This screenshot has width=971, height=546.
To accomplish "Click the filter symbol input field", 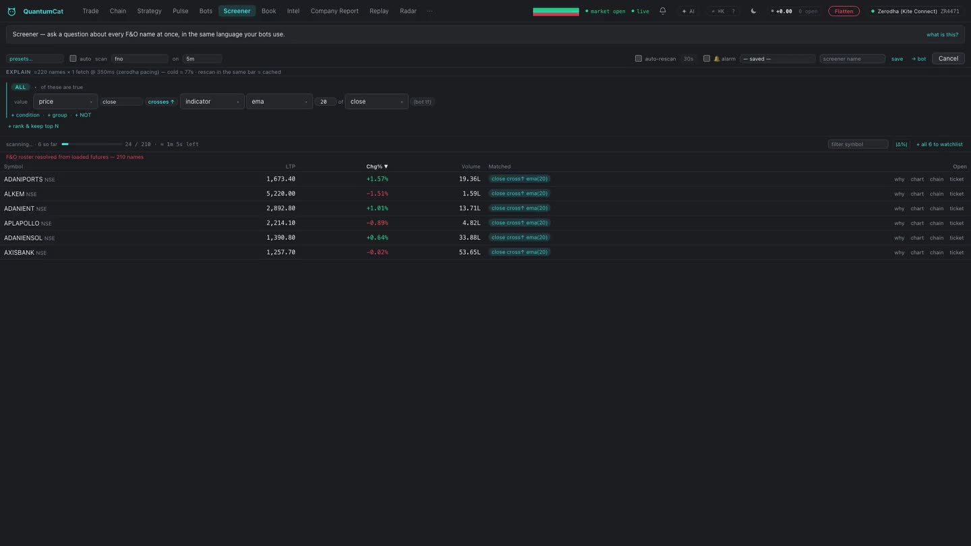I will 858,144.
